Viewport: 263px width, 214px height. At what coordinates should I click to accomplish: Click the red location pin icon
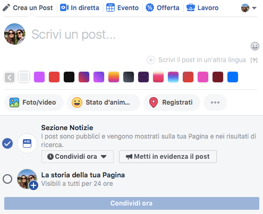pyautogui.click(x=154, y=102)
